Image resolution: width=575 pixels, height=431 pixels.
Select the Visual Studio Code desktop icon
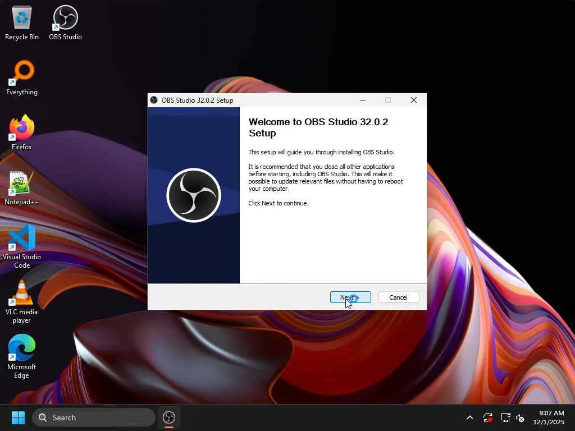[x=22, y=247]
